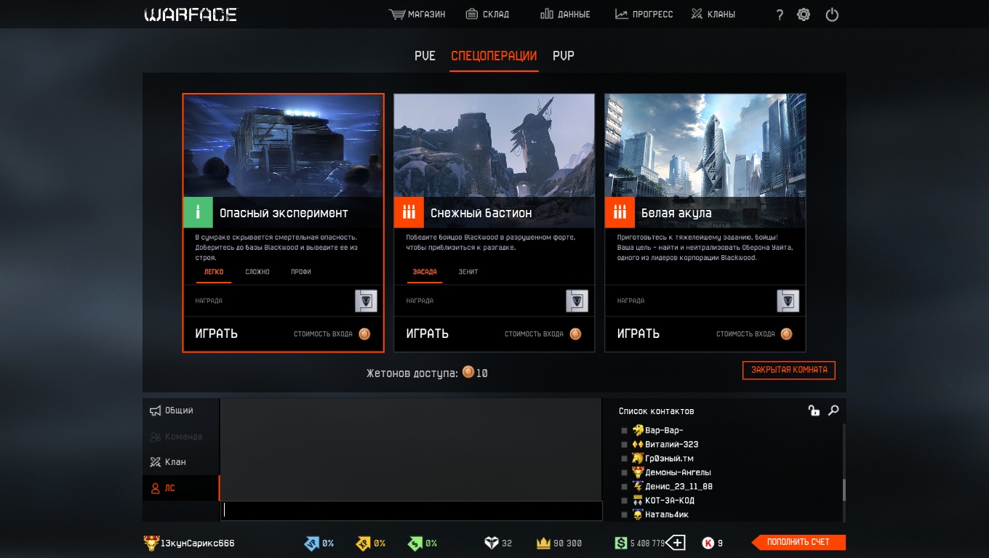Click the green difficulty badge on Опасный эксперимент
This screenshot has width=989, height=558.
click(198, 212)
